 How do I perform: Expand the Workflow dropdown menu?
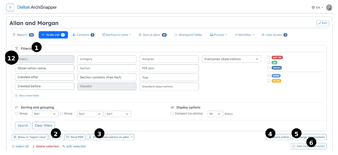(x=244, y=35)
